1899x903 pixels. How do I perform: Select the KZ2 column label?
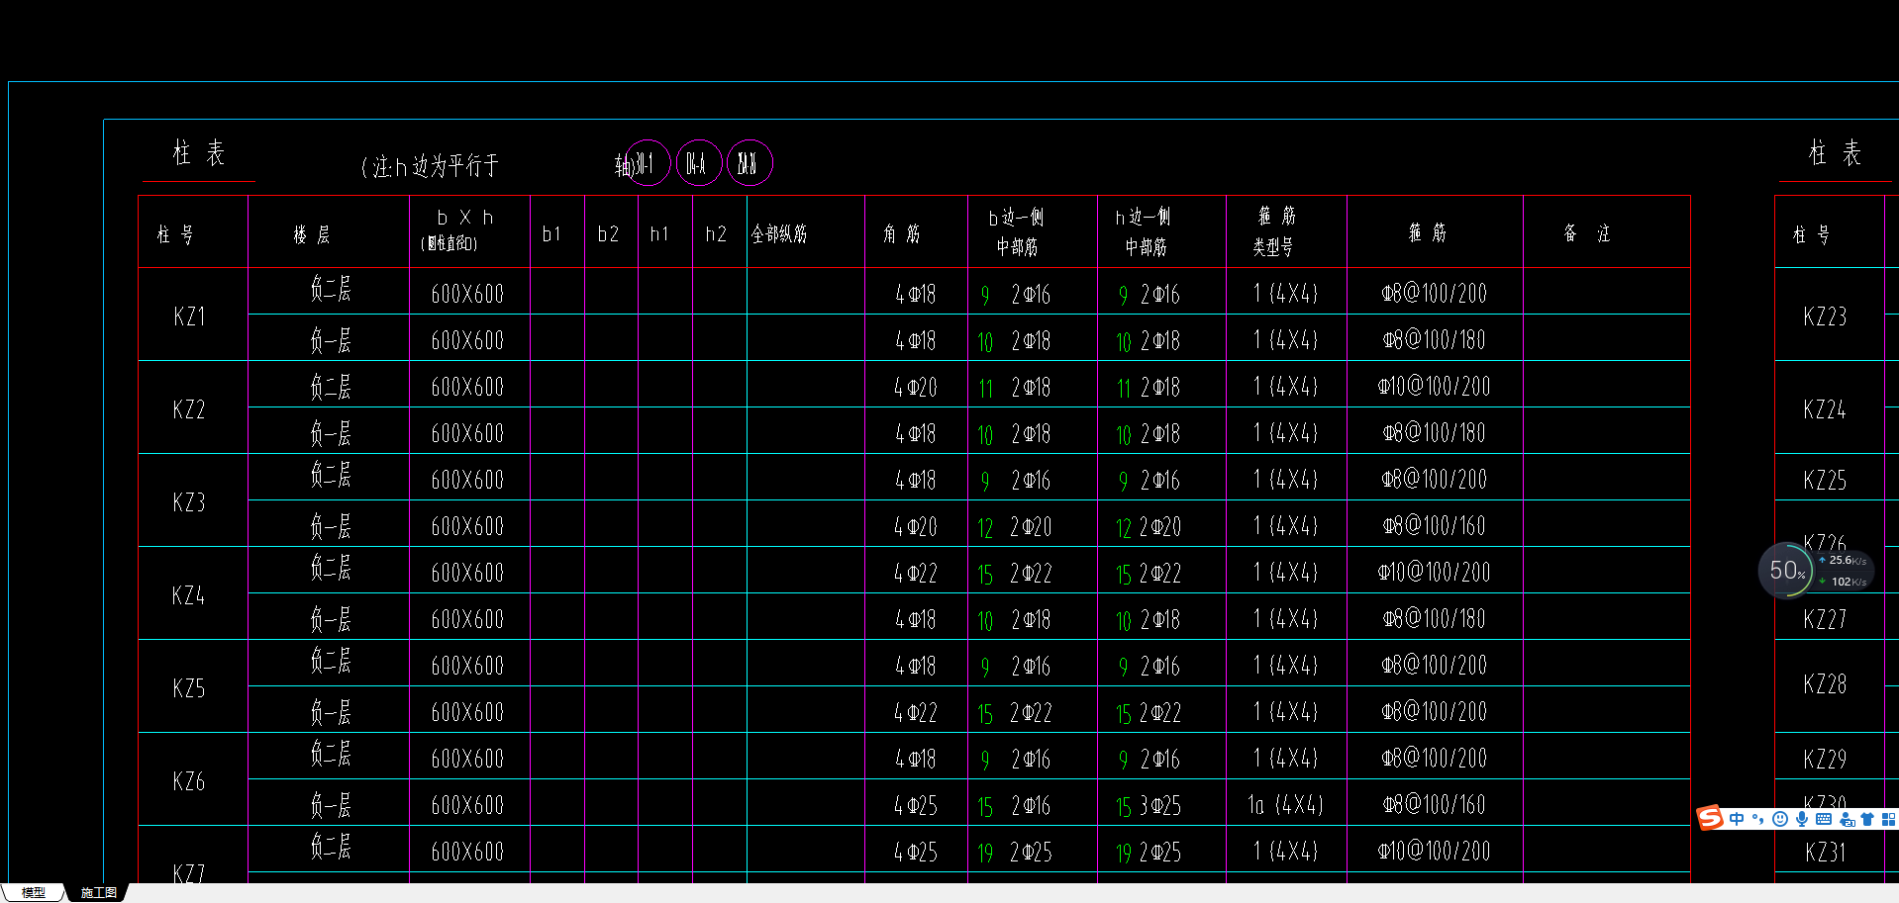pos(189,409)
